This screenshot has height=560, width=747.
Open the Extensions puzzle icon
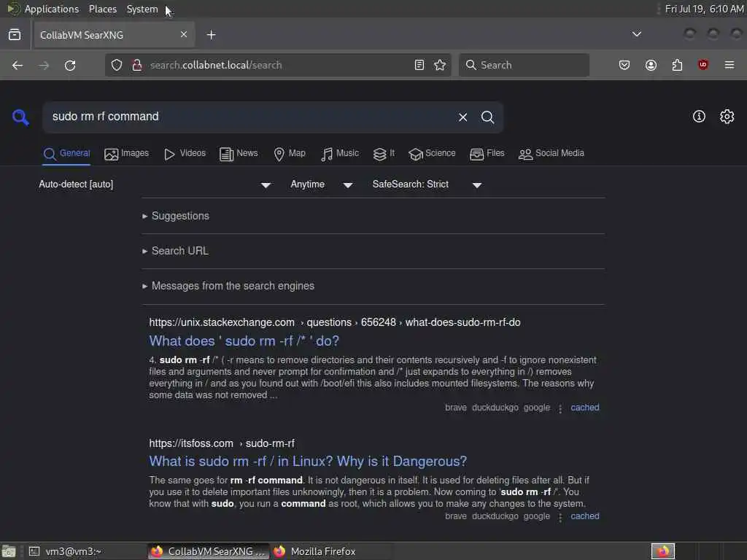pyautogui.click(x=677, y=65)
